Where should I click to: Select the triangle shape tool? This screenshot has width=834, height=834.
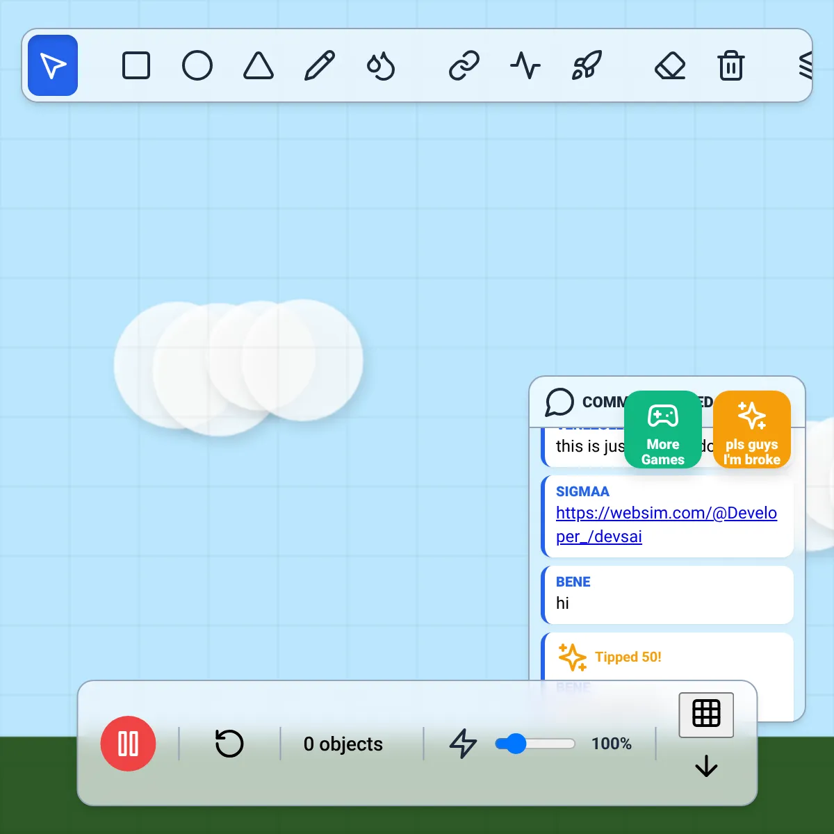pyautogui.click(x=259, y=65)
